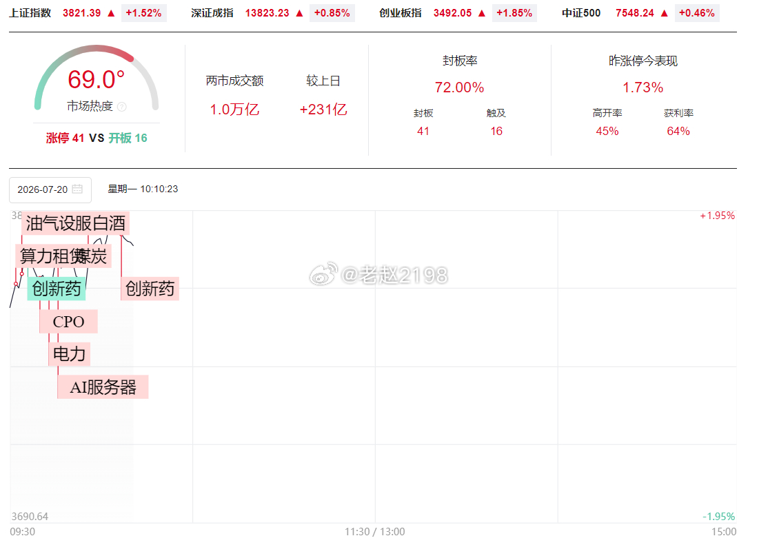Screen dimensions: 759x547
Task: Select the CPO sector label
Action: click(69, 322)
